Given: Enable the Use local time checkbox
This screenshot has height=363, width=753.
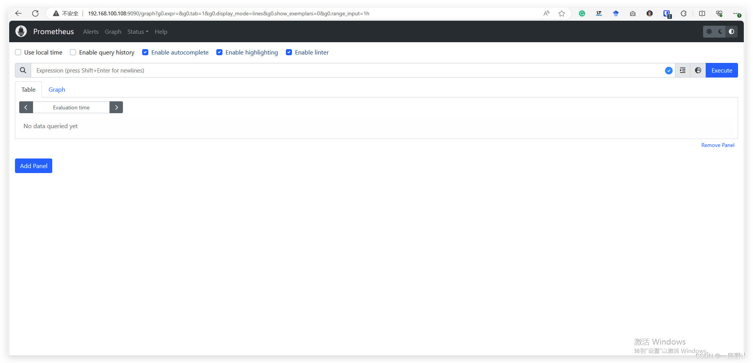Looking at the screenshot, I should click(18, 52).
